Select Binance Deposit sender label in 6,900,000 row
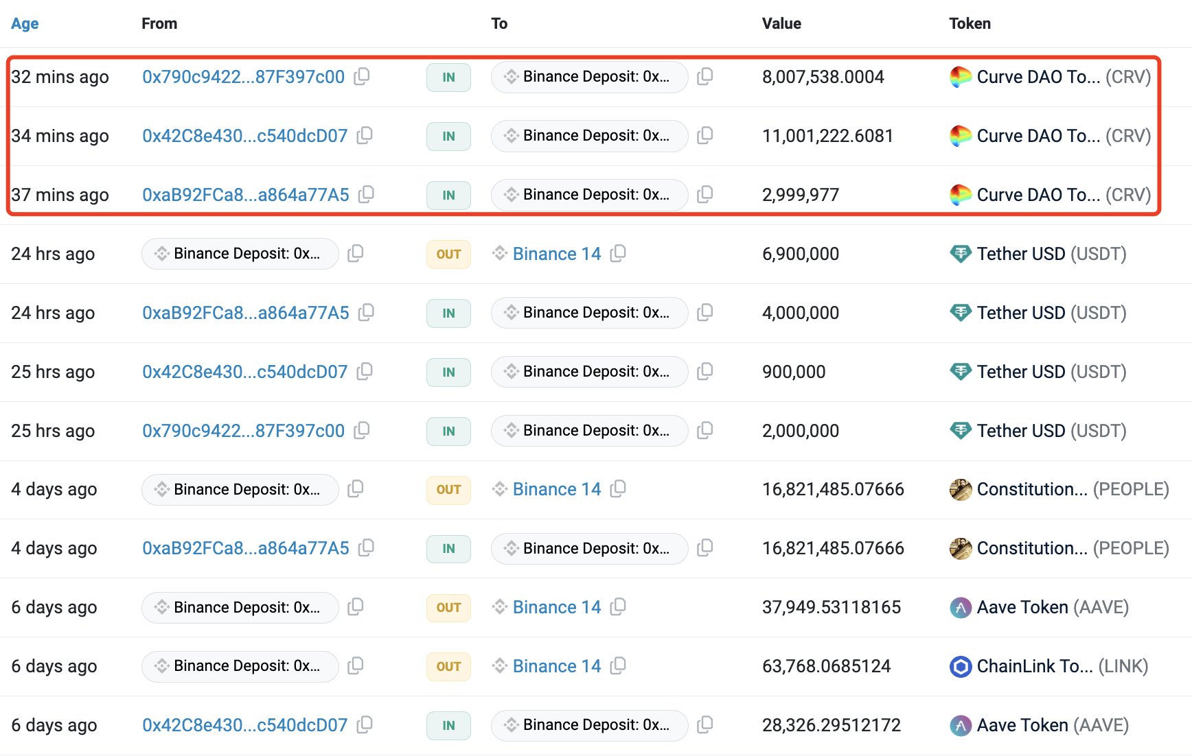Image resolution: width=1192 pixels, height=756 pixels. [x=240, y=254]
